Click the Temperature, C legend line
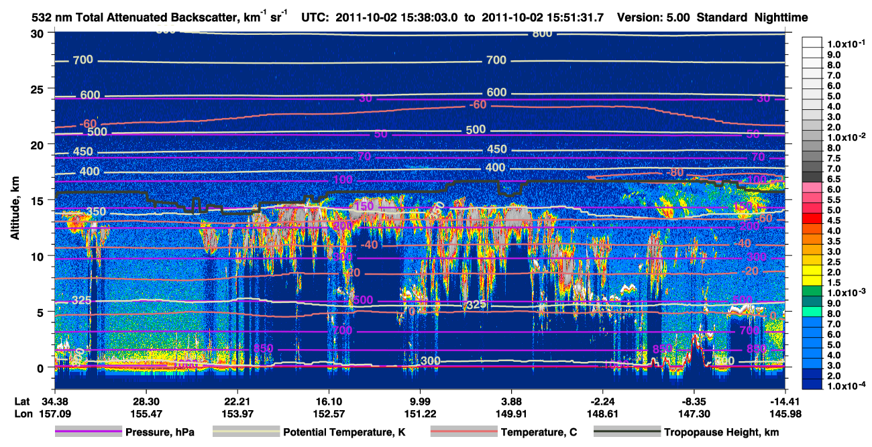The height and width of the screenshot is (447, 872). (x=464, y=432)
